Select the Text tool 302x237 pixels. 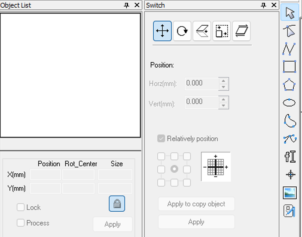click(290, 157)
